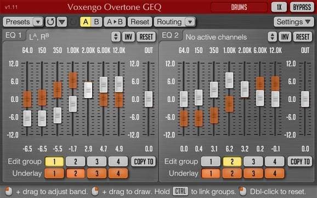317x198 pixels.
Task: Click COPY TO in EQ 2
Action: point(300,162)
